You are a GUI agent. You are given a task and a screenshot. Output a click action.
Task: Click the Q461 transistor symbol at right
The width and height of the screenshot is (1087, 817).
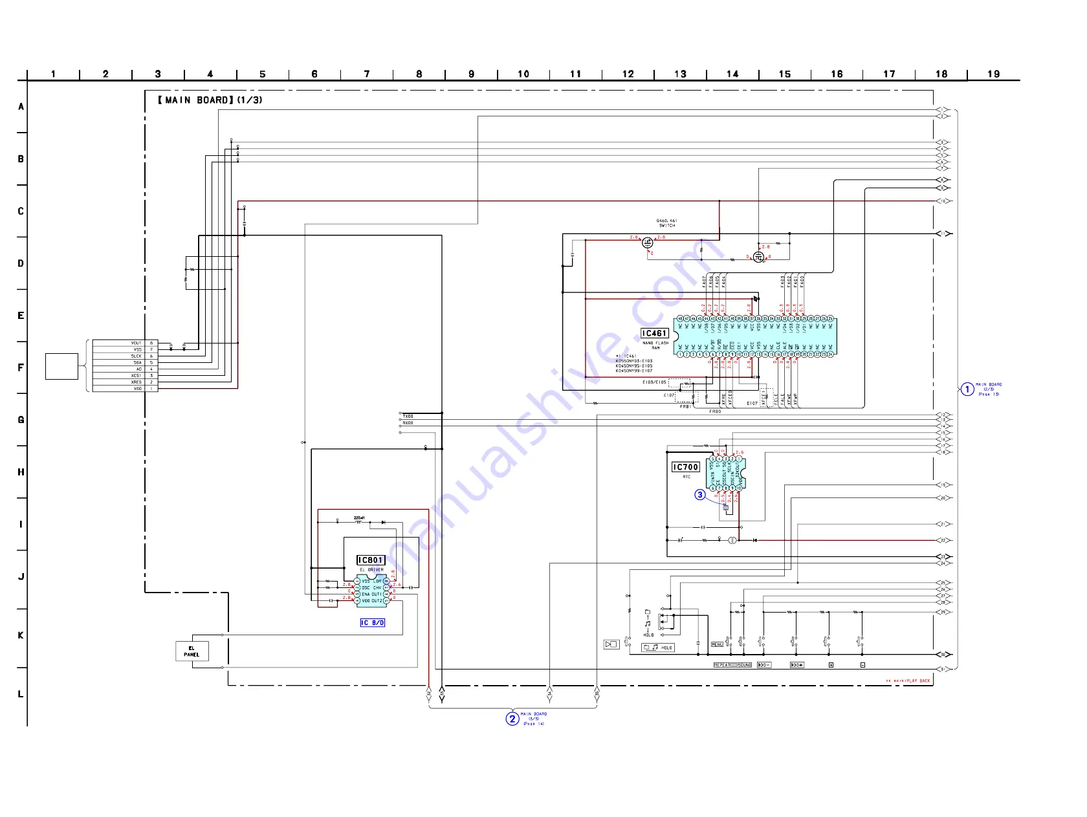758,257
